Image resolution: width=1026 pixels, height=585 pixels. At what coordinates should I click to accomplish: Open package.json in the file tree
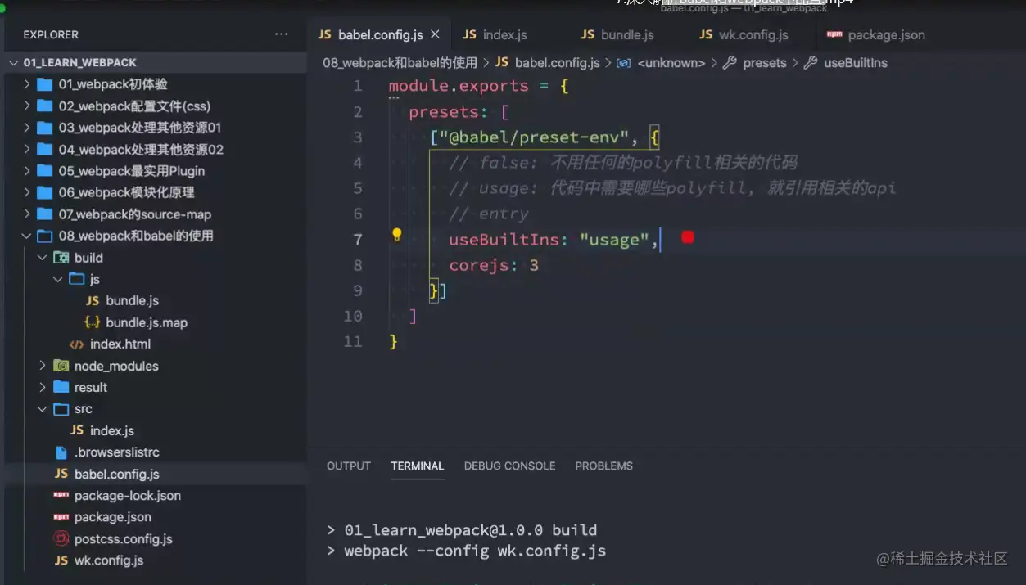[113, 517]
